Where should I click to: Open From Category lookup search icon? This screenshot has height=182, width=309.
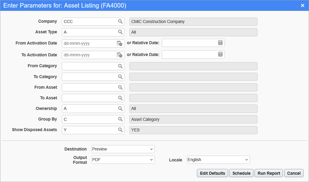coord(120,66)
